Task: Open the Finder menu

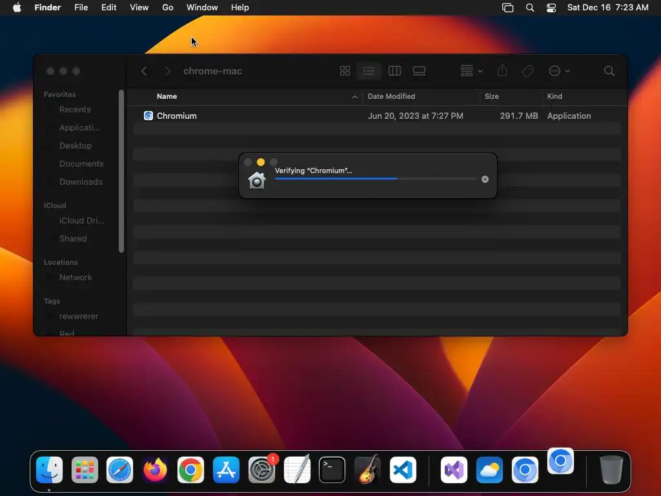Action: click(48, 8)
